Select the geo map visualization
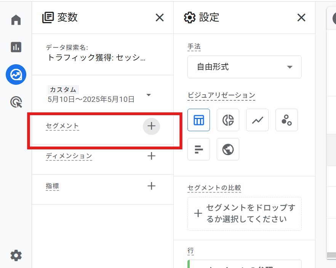Screen dimensions: 336x268 (228, 149)
